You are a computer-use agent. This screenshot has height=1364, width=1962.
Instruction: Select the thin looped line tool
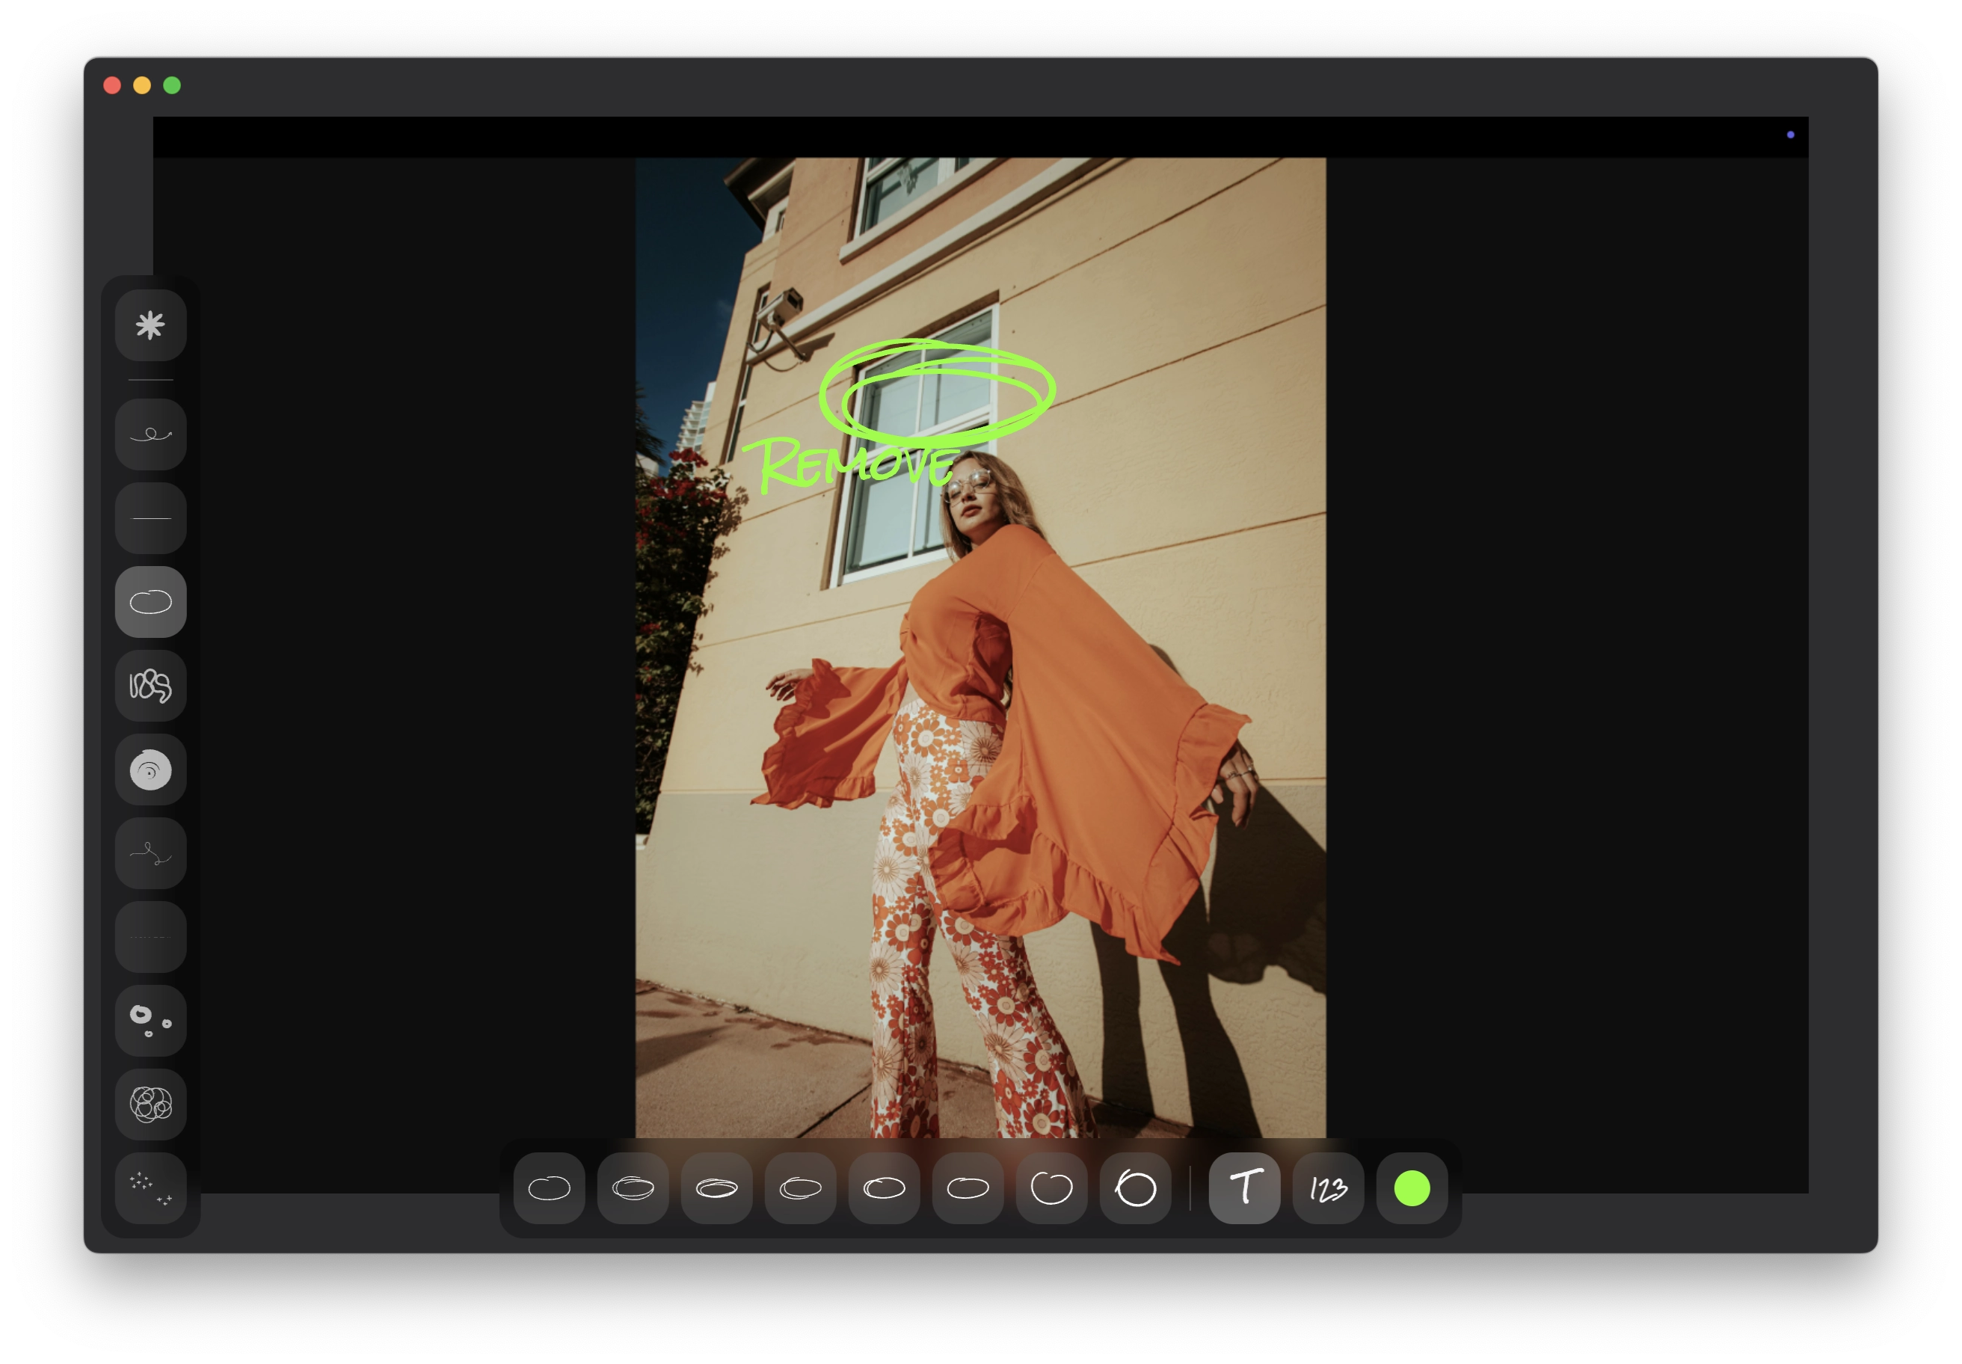point(150,853)
